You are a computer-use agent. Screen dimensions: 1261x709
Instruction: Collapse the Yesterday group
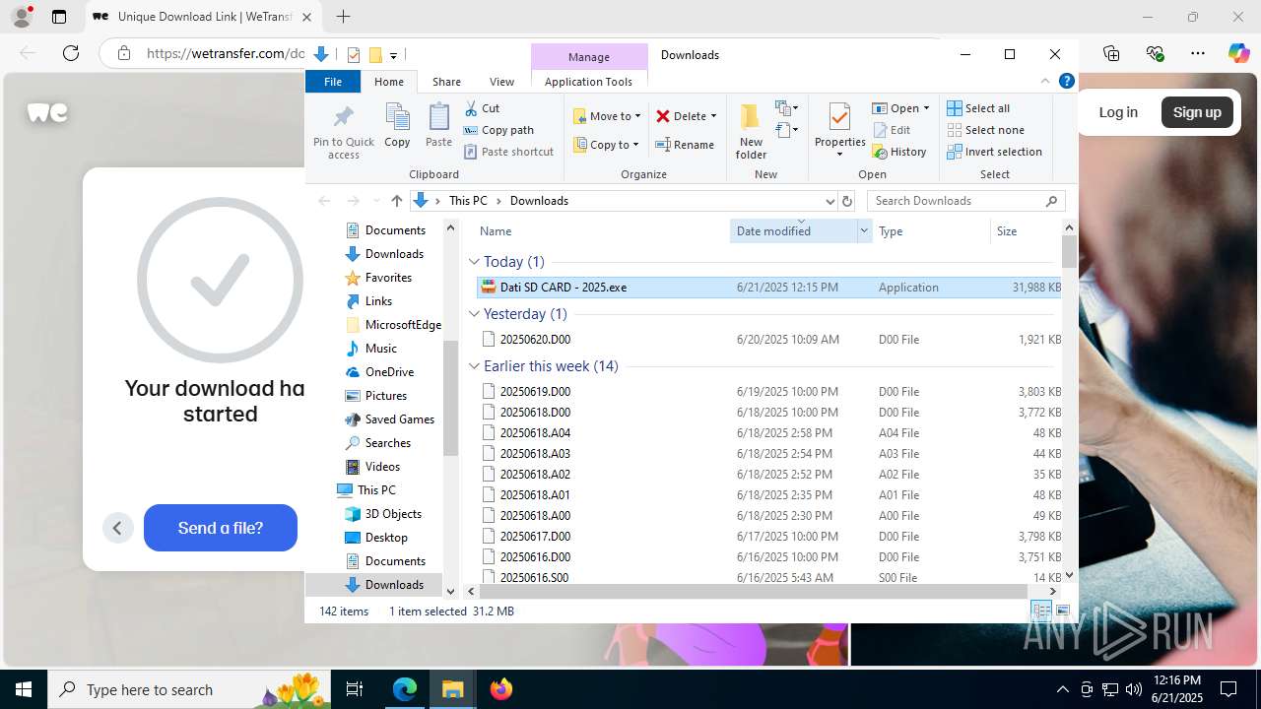point(474,314)
